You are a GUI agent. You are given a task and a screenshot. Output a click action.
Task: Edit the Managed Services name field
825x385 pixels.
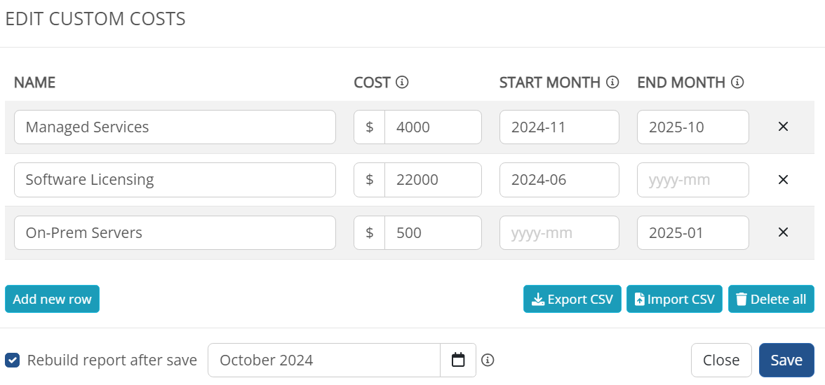[175, 127]
